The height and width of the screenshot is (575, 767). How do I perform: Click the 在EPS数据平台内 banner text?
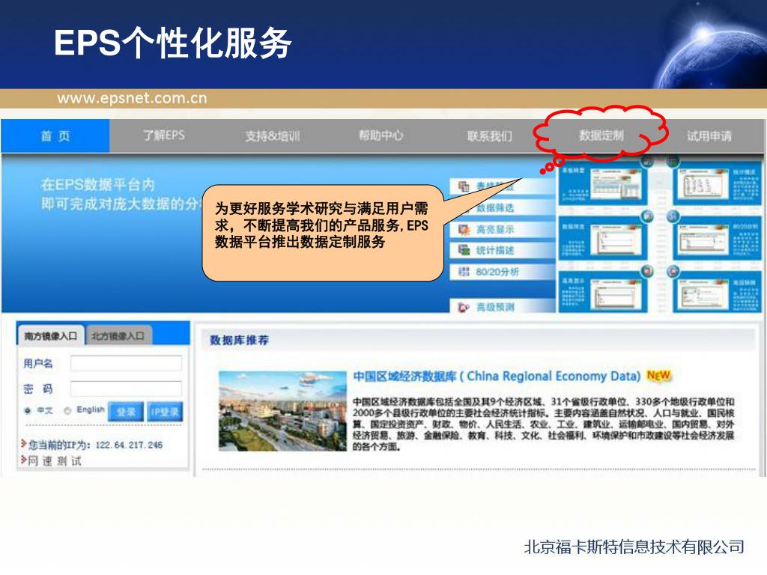97,185
